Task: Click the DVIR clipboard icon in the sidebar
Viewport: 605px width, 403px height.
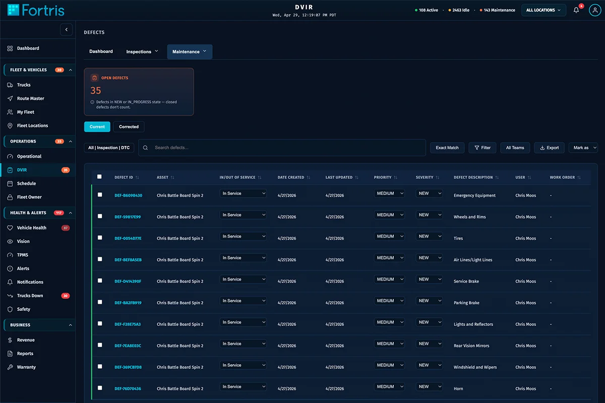Action: pyautogui.click(x=10, y=170)
